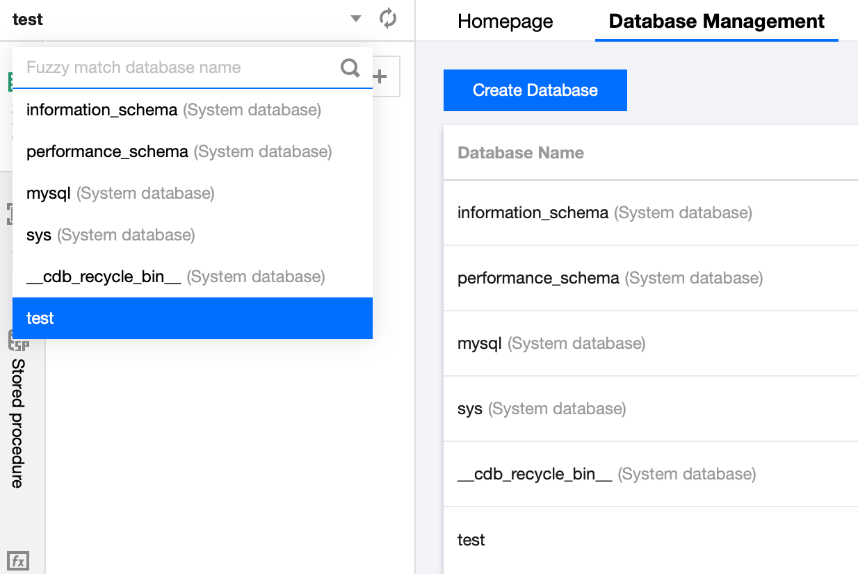Pick mysql from the dropdown list
This screenshot has width=858, height=574.
click(x=49, y=193)
